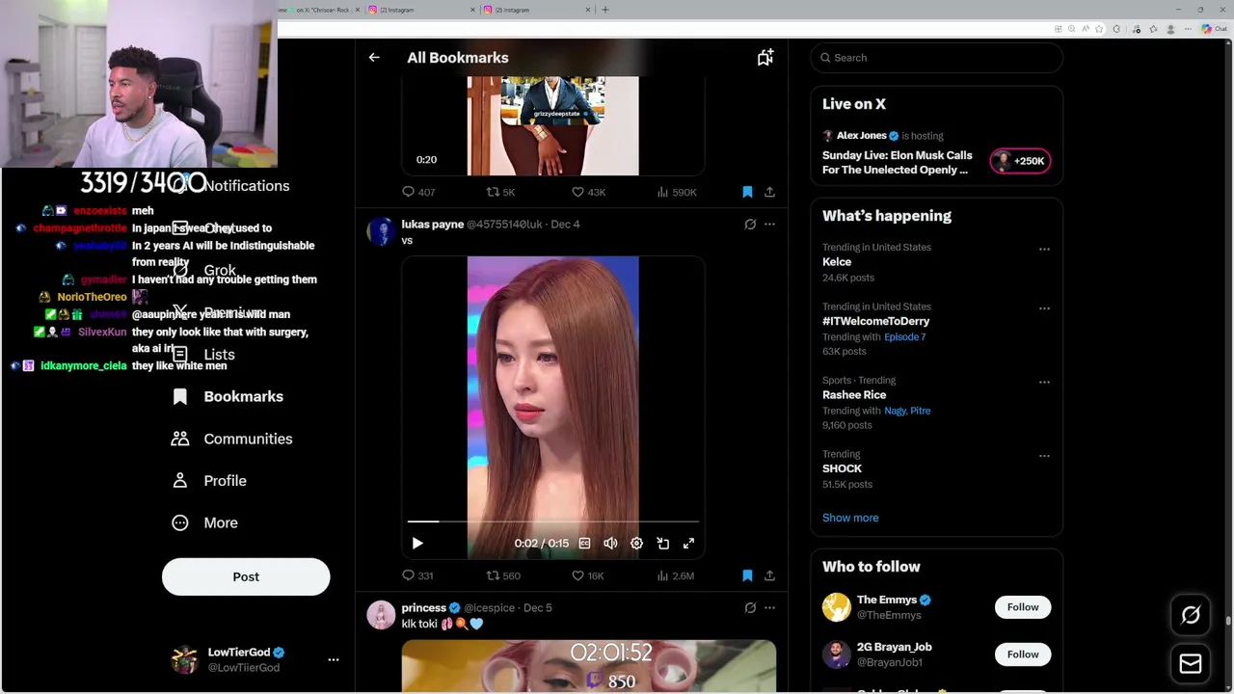Screen dimensions: 1234x694
Task: Open Grok actions on princess post
Action: point(750,607)
